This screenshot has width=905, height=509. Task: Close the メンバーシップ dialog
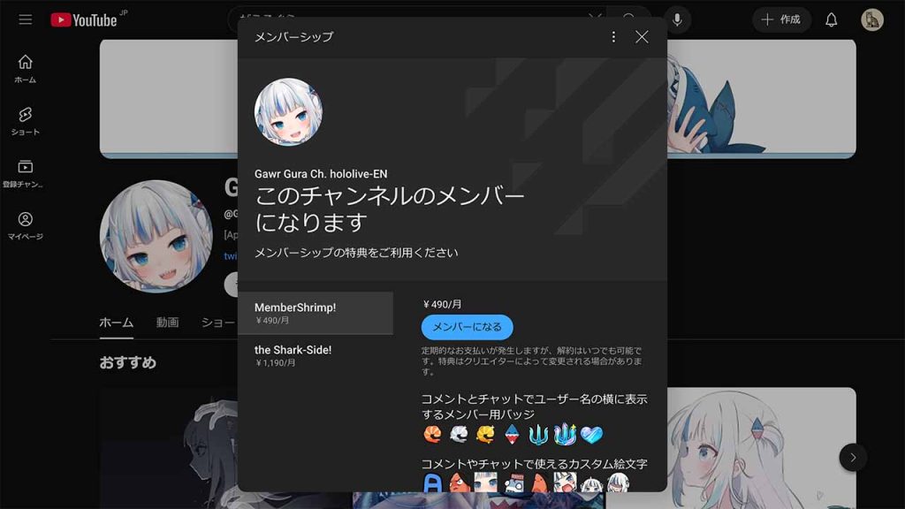[642, 37]
